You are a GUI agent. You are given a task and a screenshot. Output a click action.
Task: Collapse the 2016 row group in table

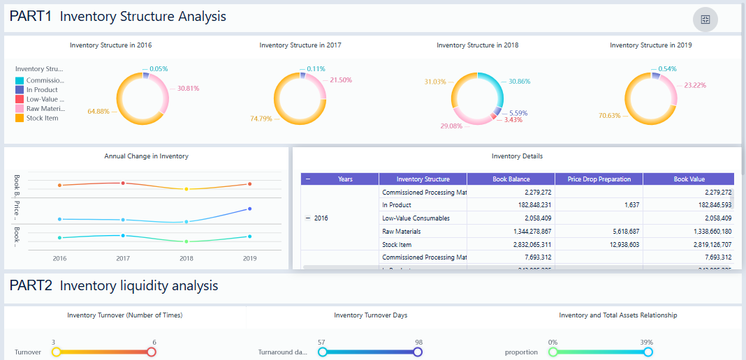(x=308, y=218)
